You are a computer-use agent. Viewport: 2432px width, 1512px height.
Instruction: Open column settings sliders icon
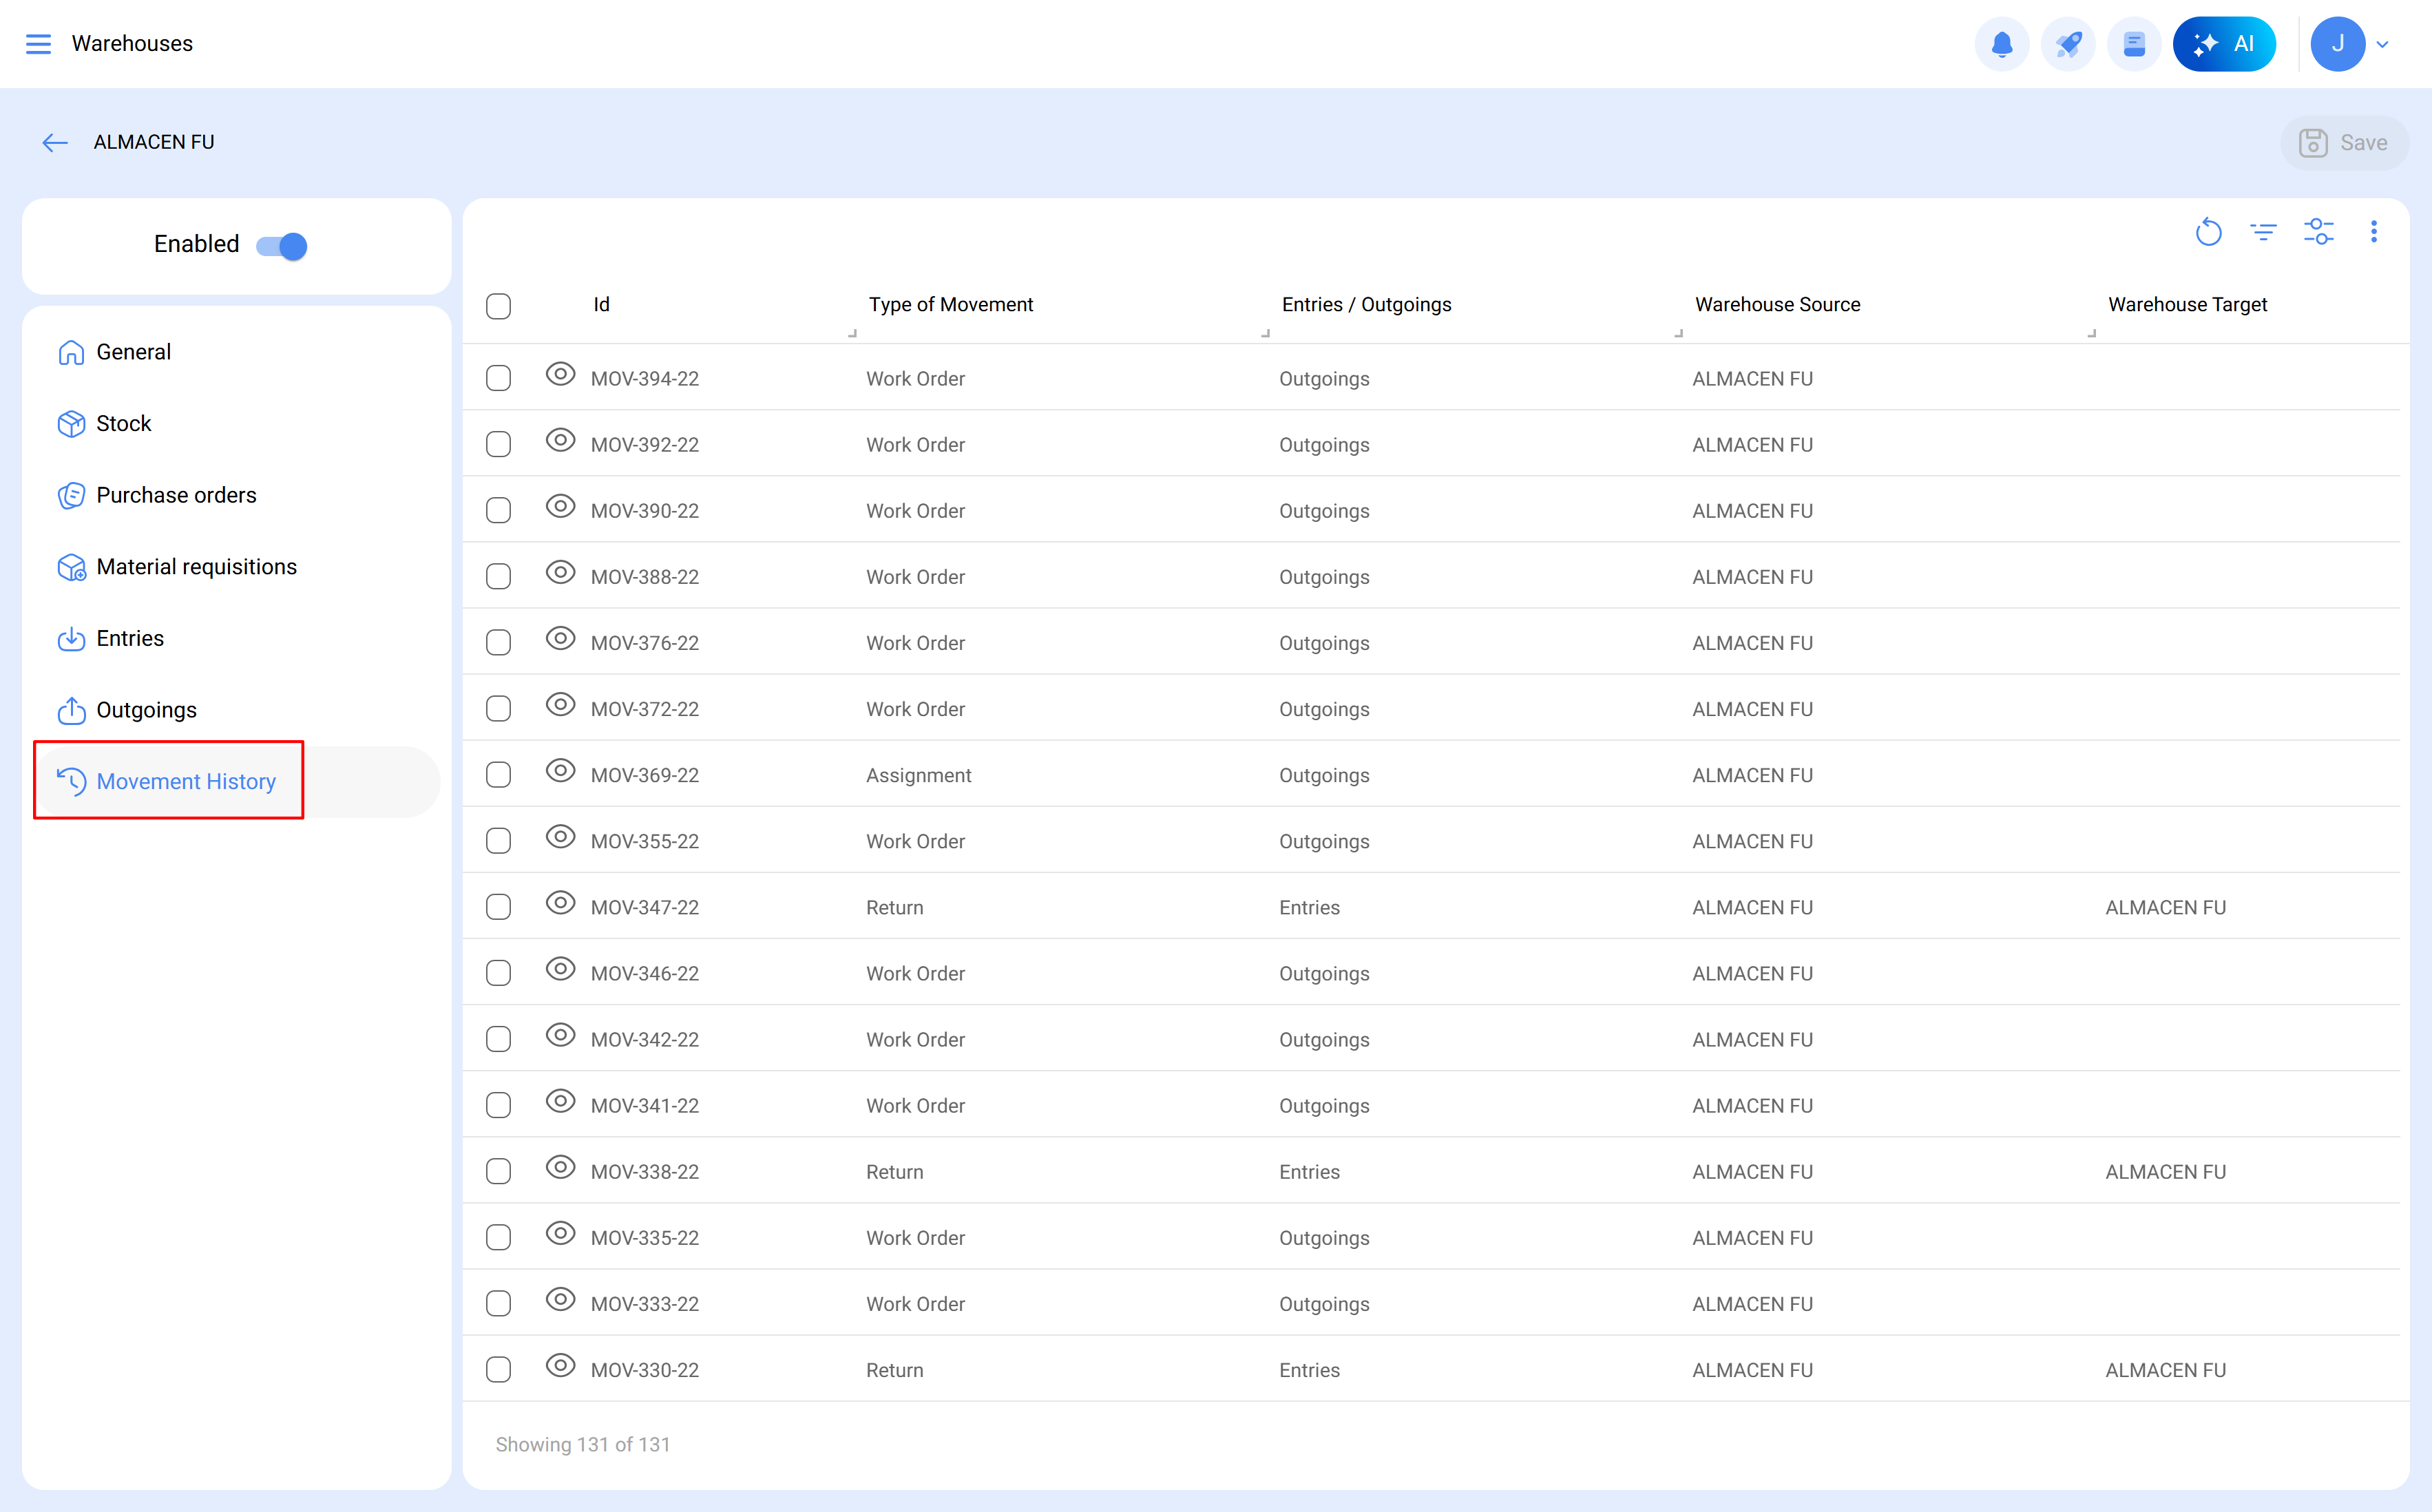click(x=2318, y=232)
